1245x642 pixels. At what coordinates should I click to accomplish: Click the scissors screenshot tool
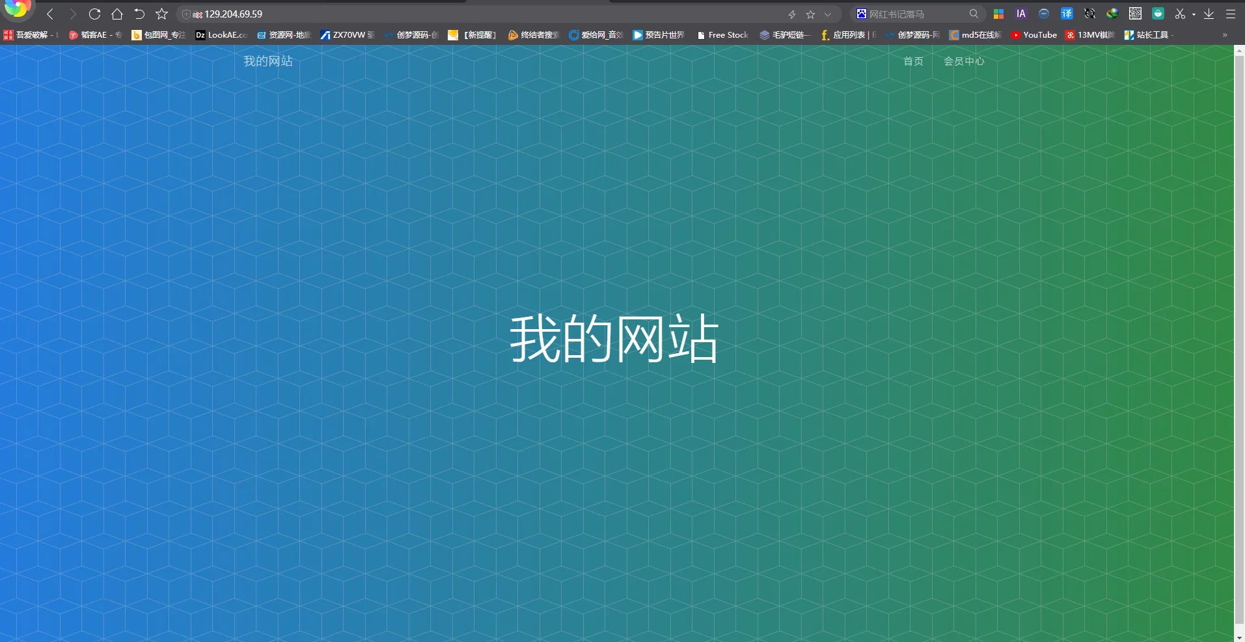[1179, 14]
